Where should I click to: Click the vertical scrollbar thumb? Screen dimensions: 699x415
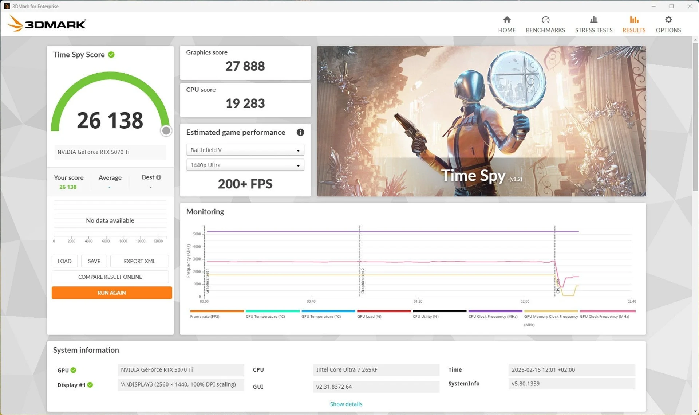click(695, 117)
